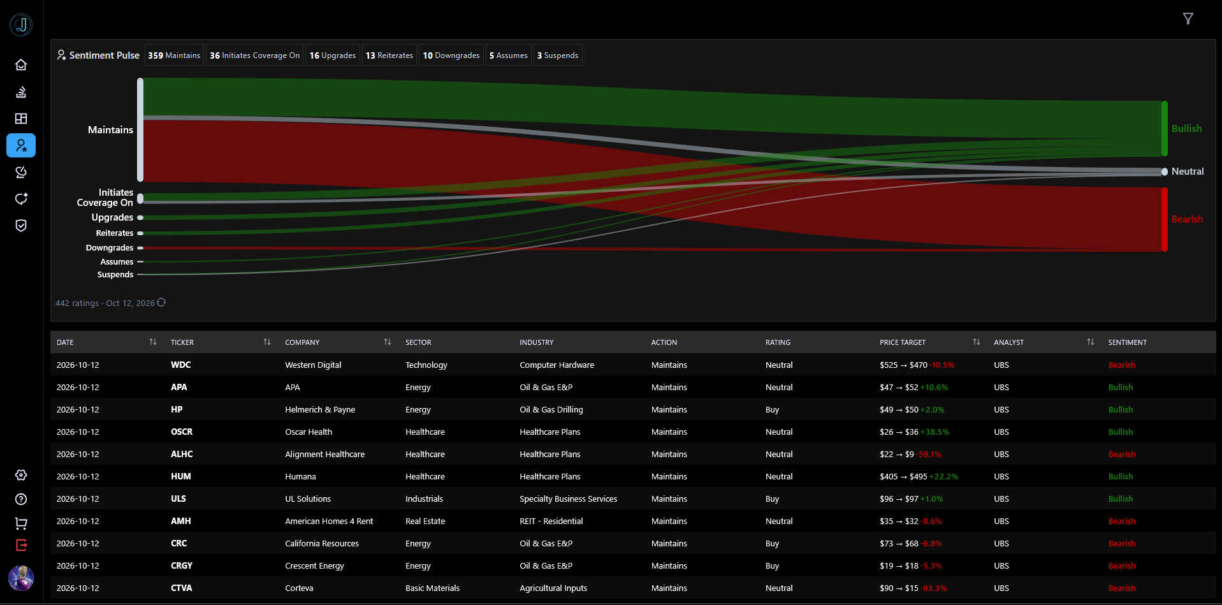1222x605 pixels.
Task: Open the Home sidebar icon
Action: coord(21,65)
